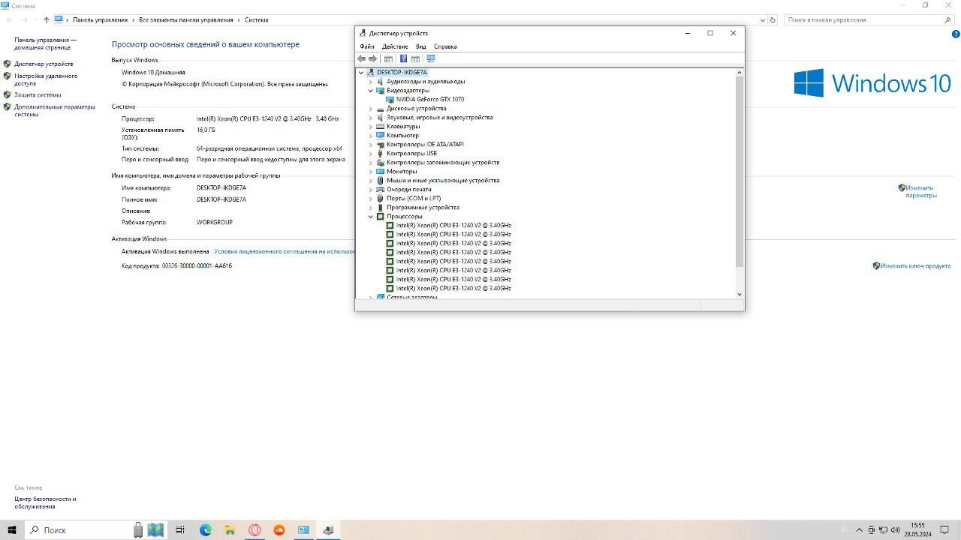The height and width of the screenshot is (540, 961).
Task: Open Help via the blue question-mark toolbar icon
Action: coord(403,58)
